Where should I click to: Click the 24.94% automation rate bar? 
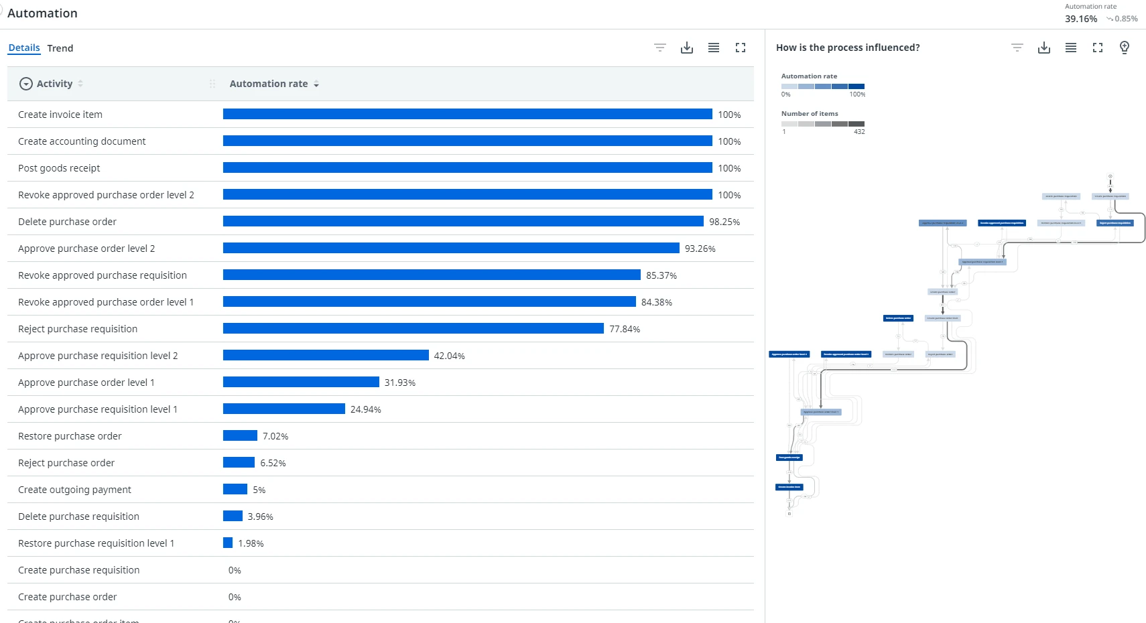[284, 409]
